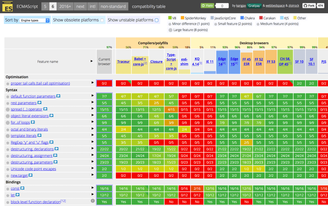Click the Chakra blue legend swatch

pyautogui.click(x=242, y=18)
